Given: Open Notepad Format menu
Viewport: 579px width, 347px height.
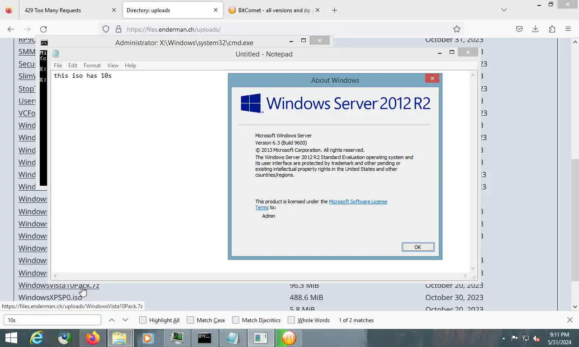Looking at the screenshot, I should point(92,65).
